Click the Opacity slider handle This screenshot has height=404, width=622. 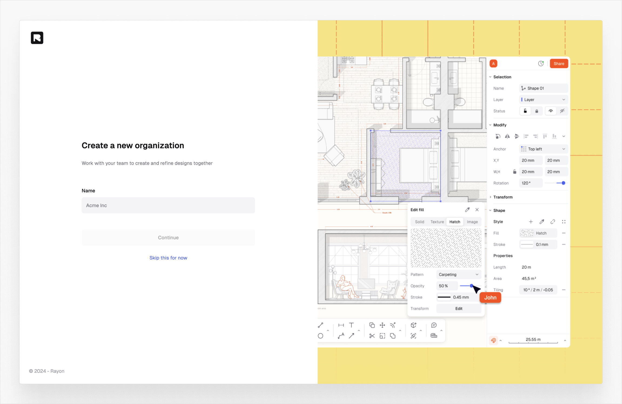tap(471, 286)
